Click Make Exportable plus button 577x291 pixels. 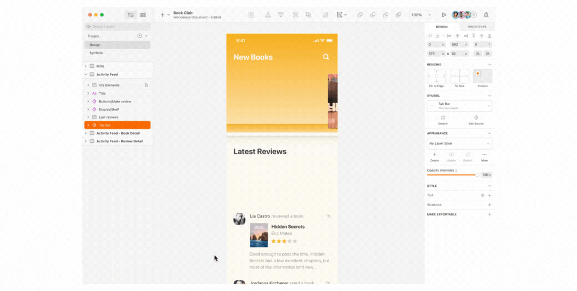490,214
